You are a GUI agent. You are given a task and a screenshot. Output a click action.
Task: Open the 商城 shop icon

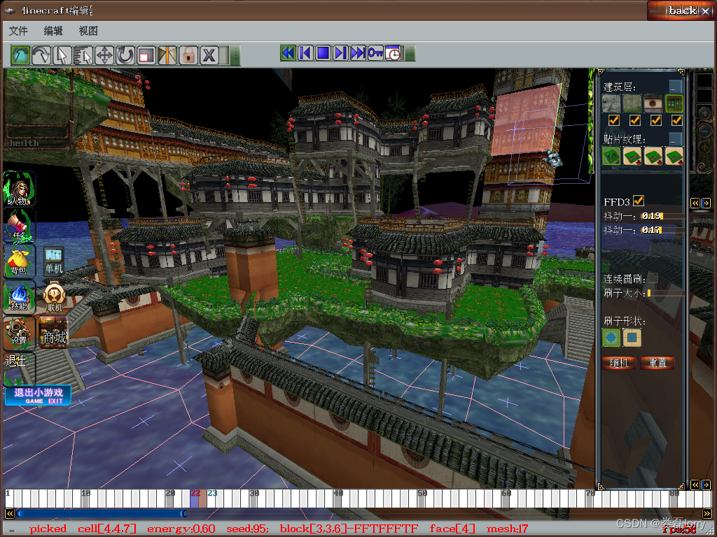[x=54, y=332]
